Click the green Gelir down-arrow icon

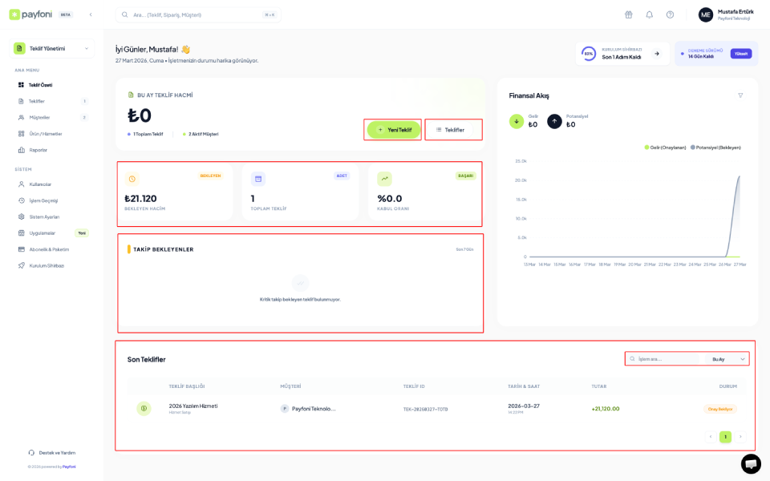pyautogui.click(x=517, y=121)
